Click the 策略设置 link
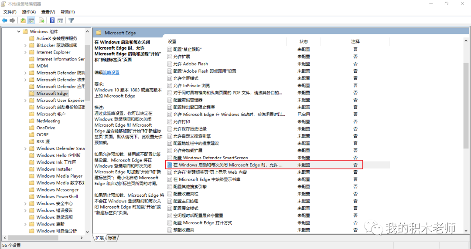The height and width of the screenshot is (249, 471). [111, 73]
